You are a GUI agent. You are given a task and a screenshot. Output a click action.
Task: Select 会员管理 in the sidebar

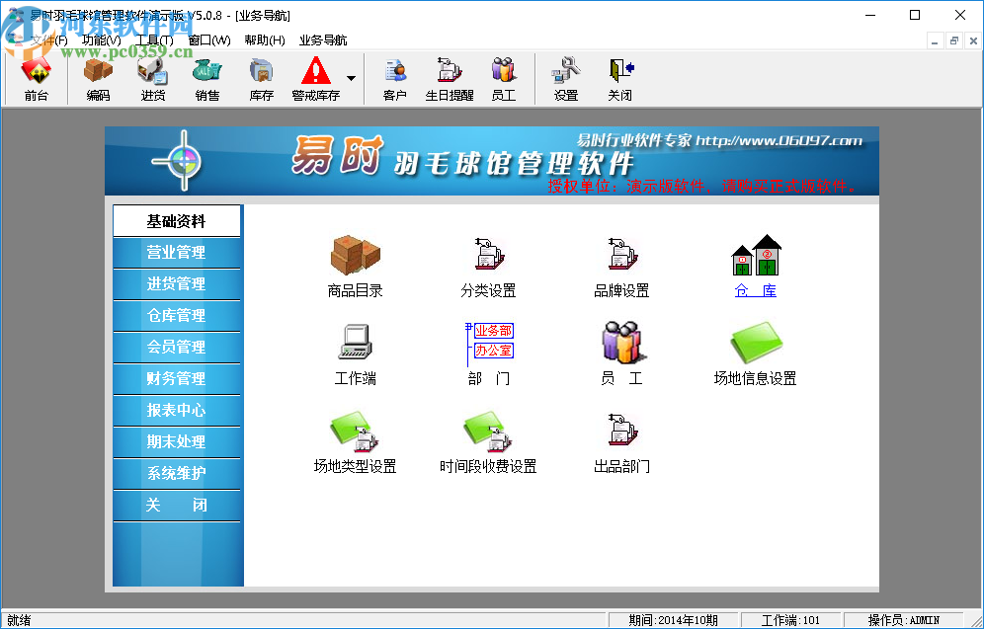(177, 348)
